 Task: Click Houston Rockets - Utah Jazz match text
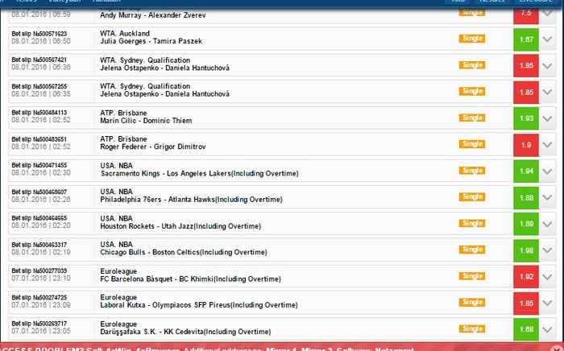point(180,226)
